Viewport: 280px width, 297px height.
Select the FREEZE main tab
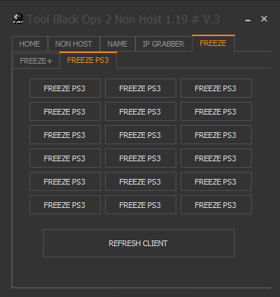click(x=213, y=43)
